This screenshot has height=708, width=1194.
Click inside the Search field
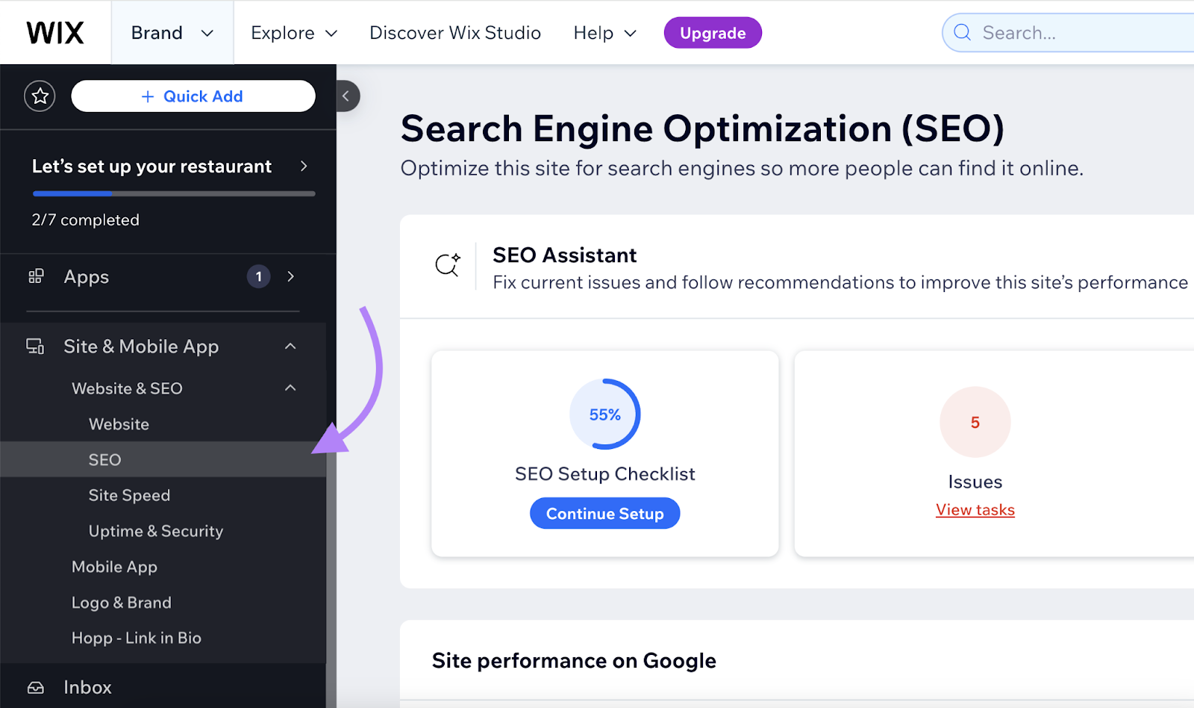tap(1067, 32)
